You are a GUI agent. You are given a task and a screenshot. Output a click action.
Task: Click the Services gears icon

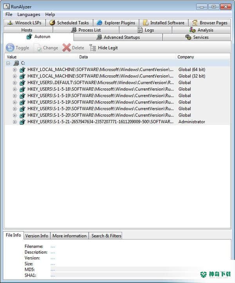pos(188,37)
